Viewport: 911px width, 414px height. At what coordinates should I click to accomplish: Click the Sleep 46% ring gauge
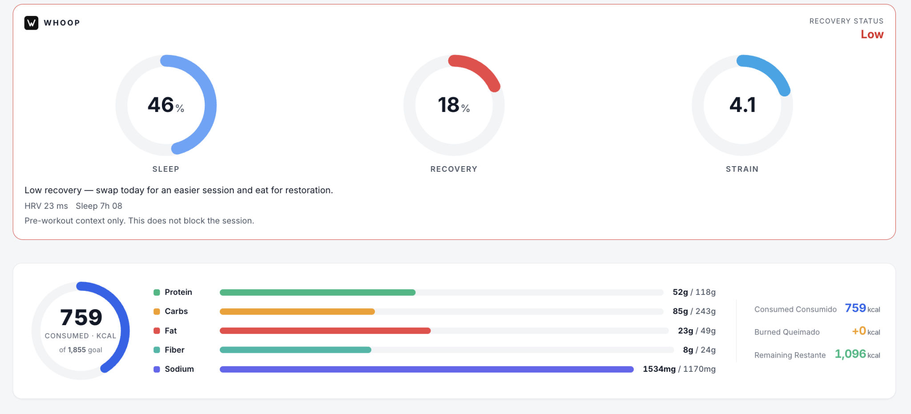[166, 105]
